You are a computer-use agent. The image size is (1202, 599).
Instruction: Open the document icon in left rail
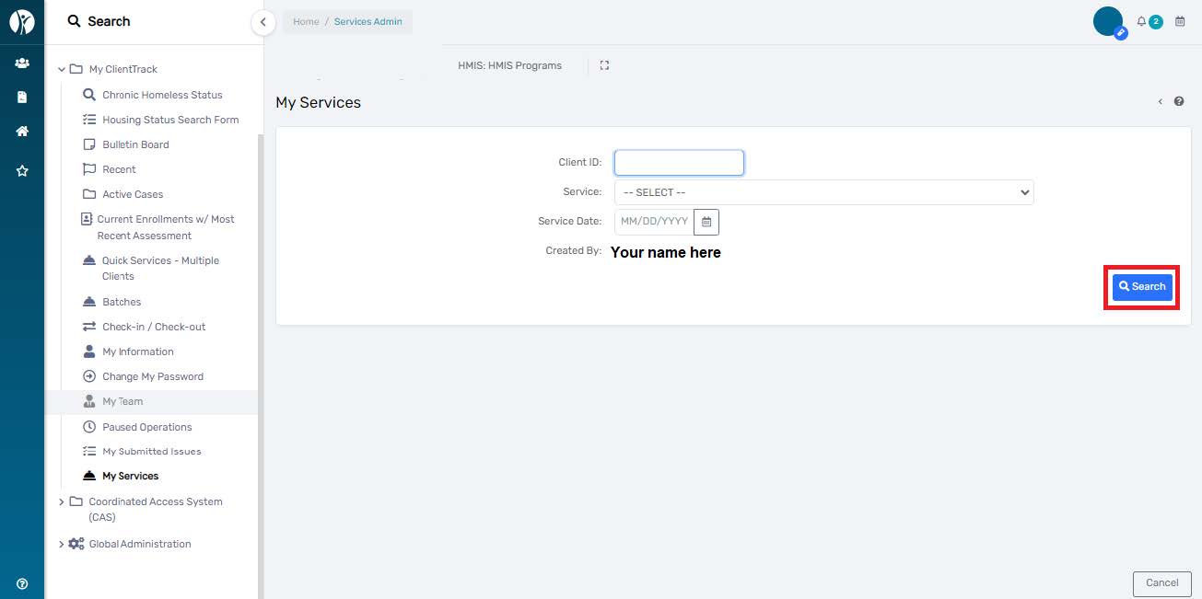[x=22, y=98]
